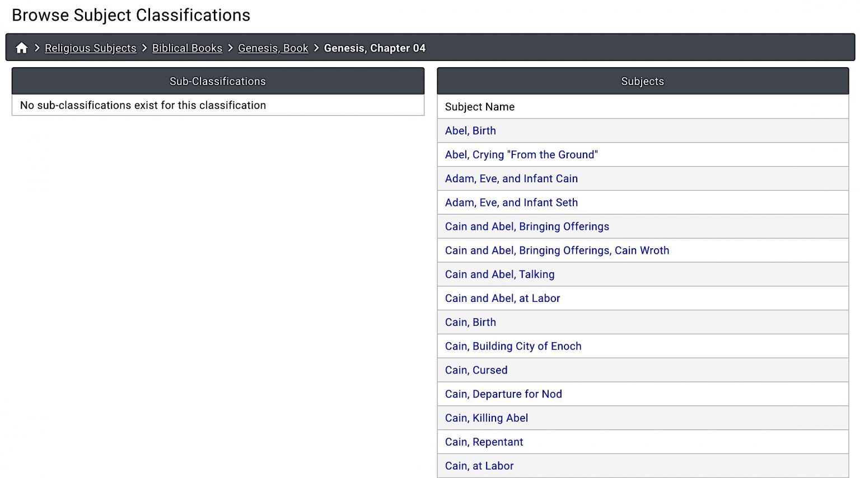Open Cain, Repentant subject

(x=484, y=442)
